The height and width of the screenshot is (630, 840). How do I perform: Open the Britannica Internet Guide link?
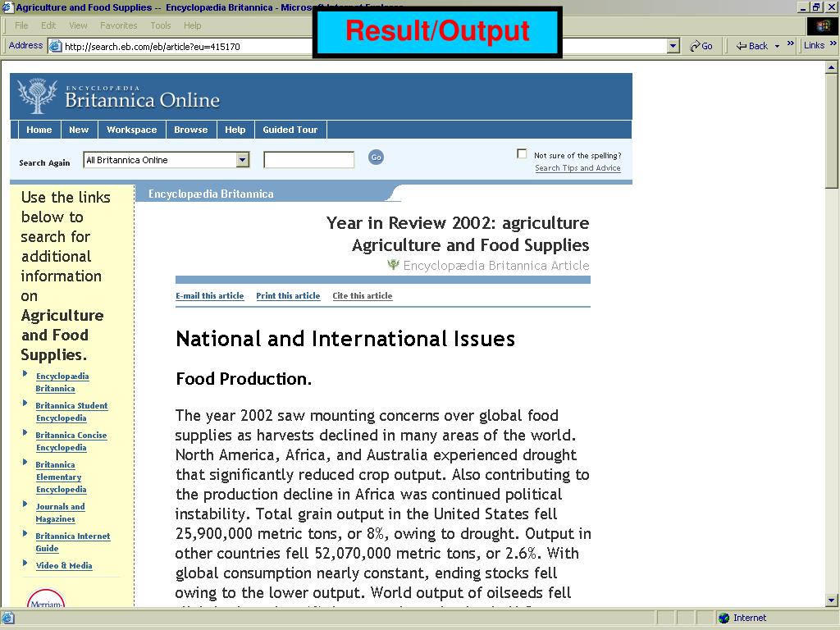coord(73,542)
